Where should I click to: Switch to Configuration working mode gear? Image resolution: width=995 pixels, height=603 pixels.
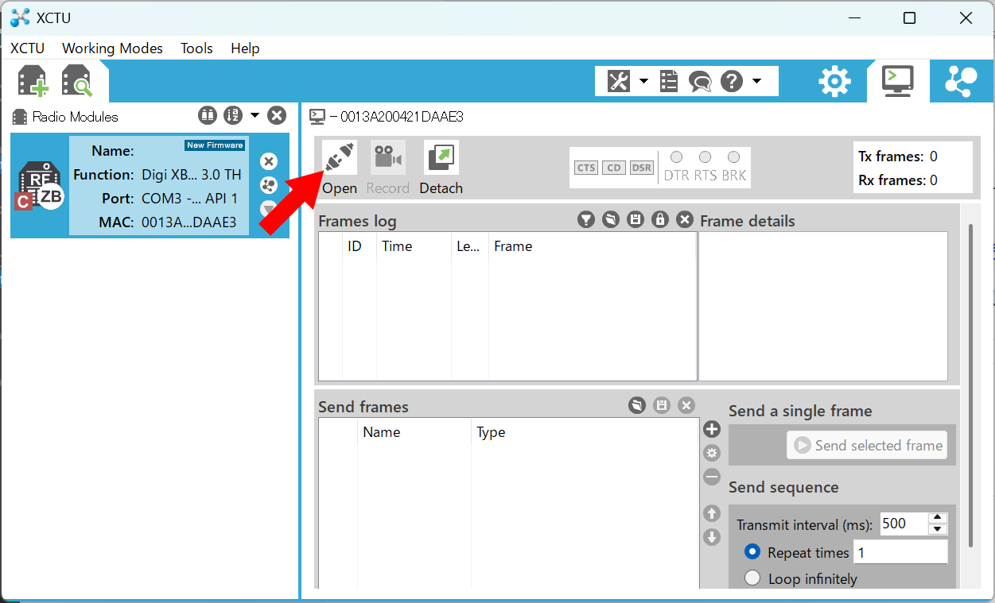[x=834, y=81]
